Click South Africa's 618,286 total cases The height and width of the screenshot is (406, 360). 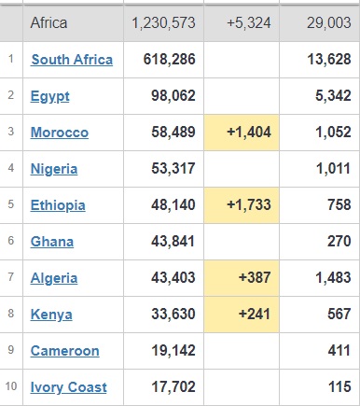point(170,59)
